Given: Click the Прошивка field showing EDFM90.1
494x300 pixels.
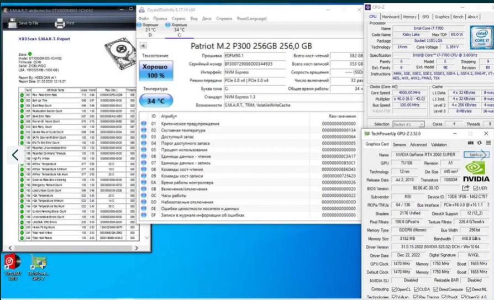Looking at the screenshot, I should (255, 56).
